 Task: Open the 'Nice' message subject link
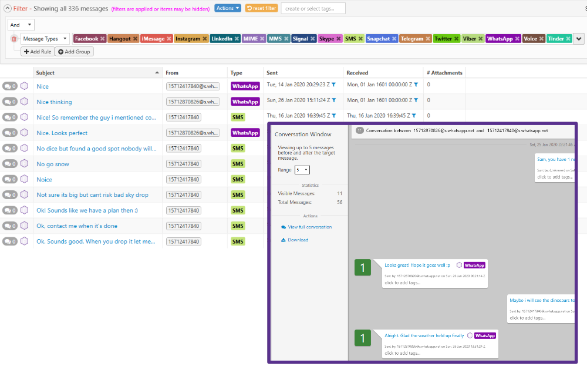(x=43, y=86)
